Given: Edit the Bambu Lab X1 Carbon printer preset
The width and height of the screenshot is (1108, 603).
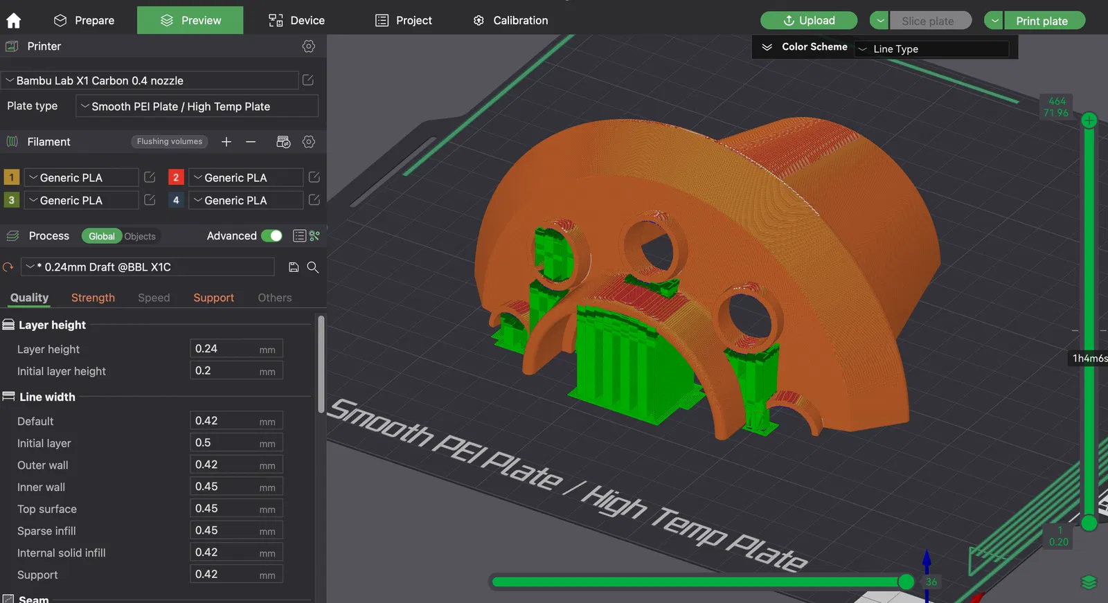Looking at the screenshot, I should click(x=308, y=80).
